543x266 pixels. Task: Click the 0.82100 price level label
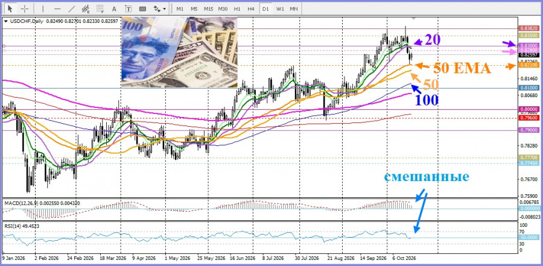(x=528, y=65)
